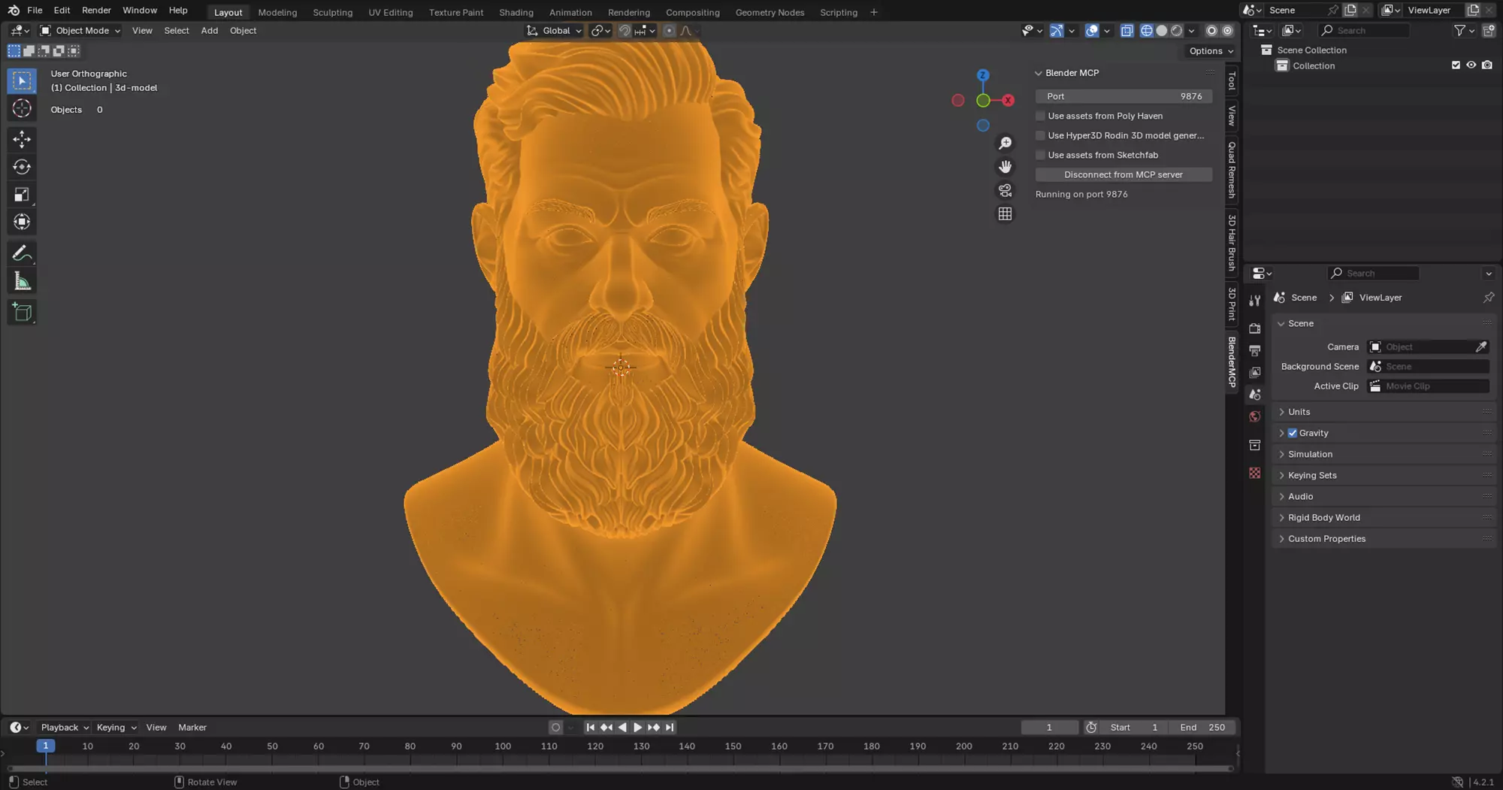This screenshot has height=790, width=1503.
Task: Choose the Annotate pencil tool
Action: coord(22,253)
